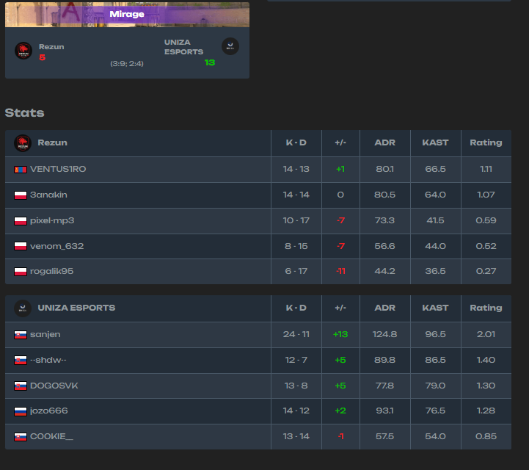
Task: Click sanjen's rating 2.01
Action: [486, 334]
